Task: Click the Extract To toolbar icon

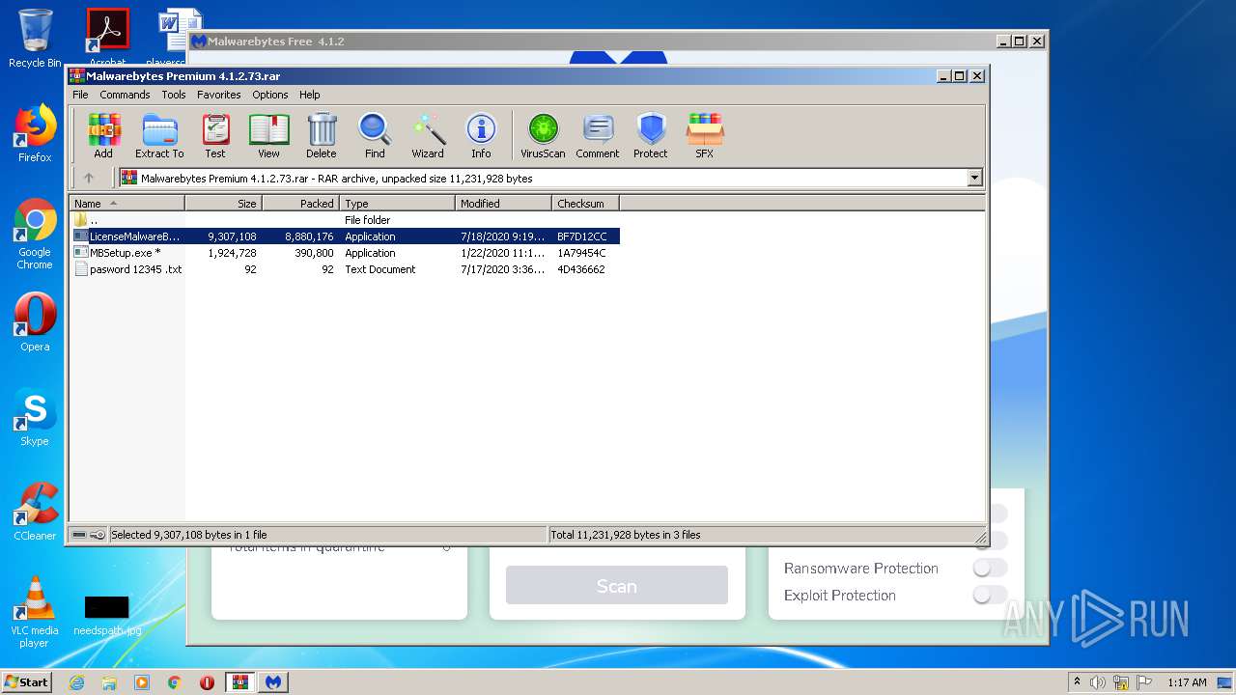Action: point(159,135)
